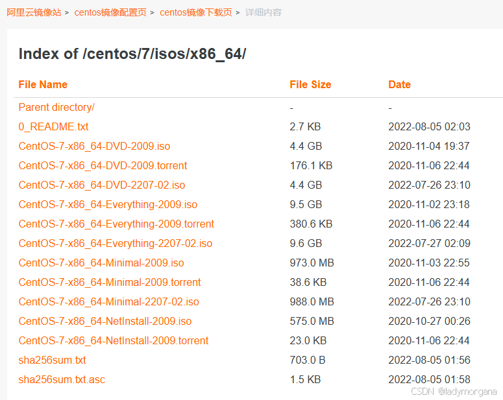Click the date 2022-08-05 02:03
This screenshot has width=503, height=400.
point(430,126)
